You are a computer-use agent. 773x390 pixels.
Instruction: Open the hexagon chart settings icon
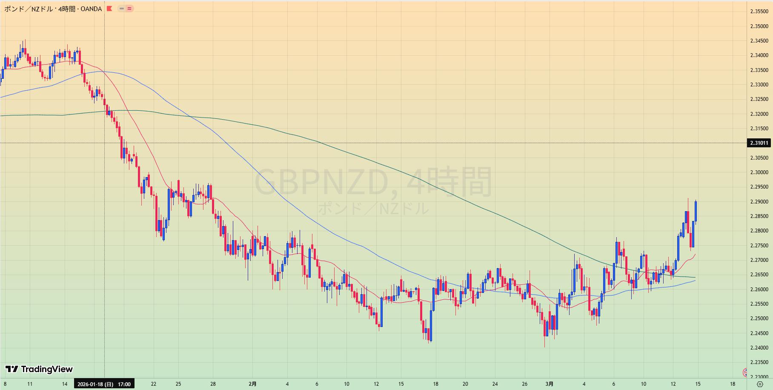pyautogui.click(x=760, y=384)
